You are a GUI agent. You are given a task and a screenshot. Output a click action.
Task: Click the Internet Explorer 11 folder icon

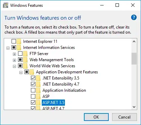[19, 41]
